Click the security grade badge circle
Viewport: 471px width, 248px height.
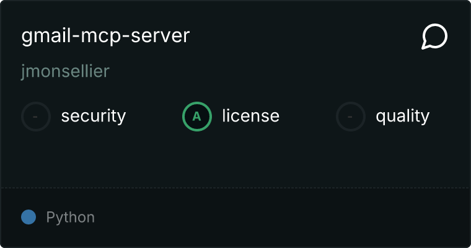tap(36, 116)
